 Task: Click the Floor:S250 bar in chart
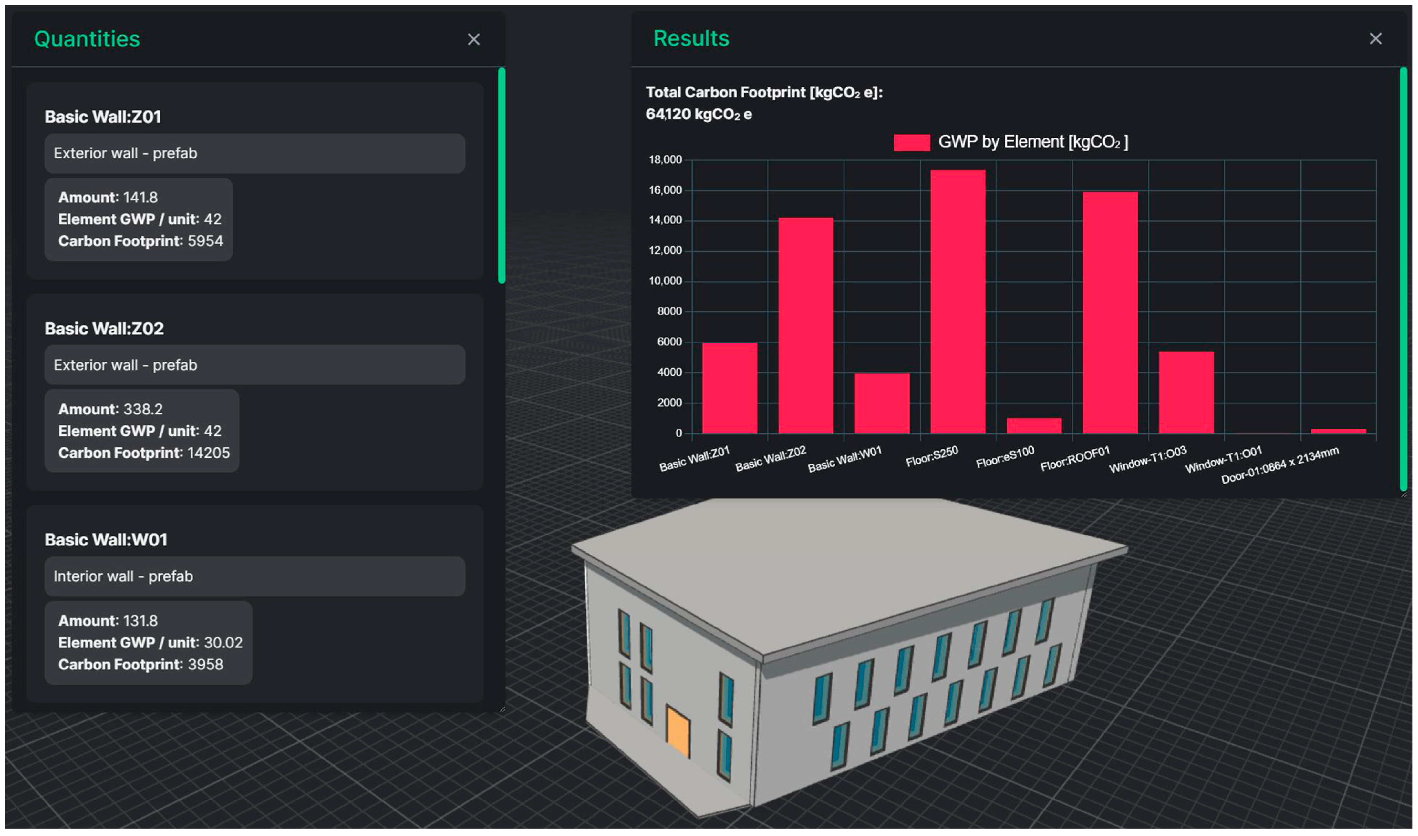click(957, 302)
